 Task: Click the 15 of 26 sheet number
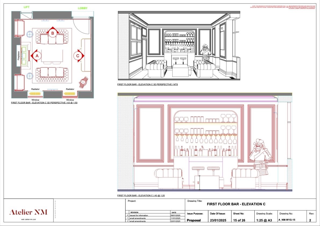click(239, 220)
